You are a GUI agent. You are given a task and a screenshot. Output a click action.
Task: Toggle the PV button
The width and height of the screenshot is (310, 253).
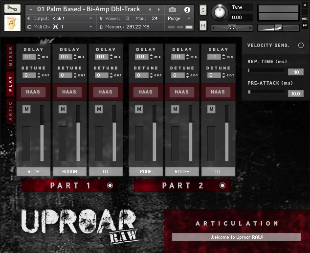point(305,25)
